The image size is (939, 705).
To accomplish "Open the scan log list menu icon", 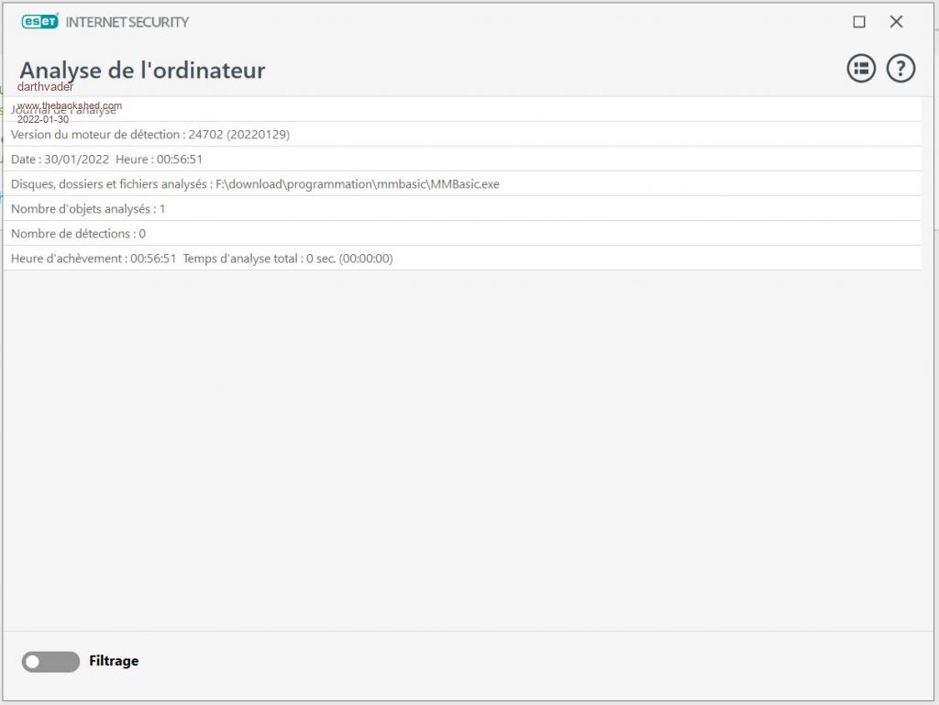I will click(861, 68).
